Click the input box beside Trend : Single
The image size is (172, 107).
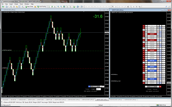pos(99,89)
